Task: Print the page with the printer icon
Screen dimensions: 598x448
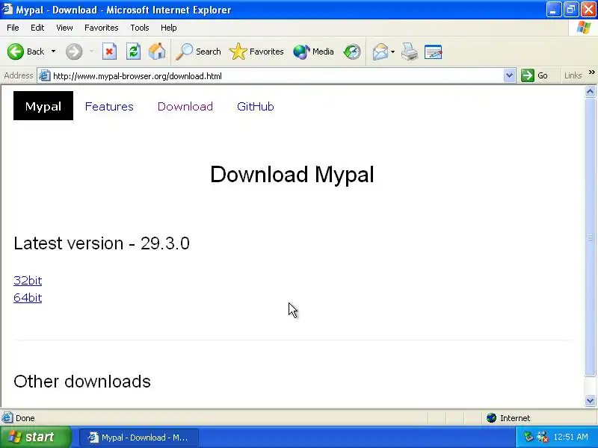Action: coord(410,52)
